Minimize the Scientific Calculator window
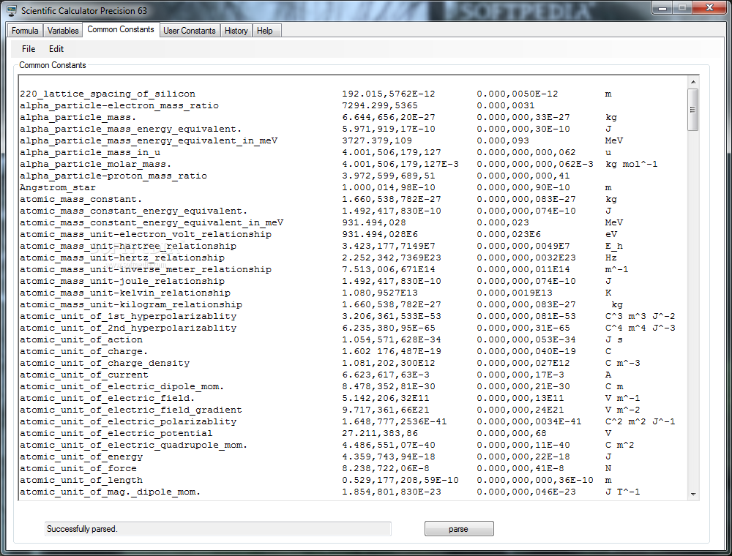 pyautogui.click(x=662, y=7)
